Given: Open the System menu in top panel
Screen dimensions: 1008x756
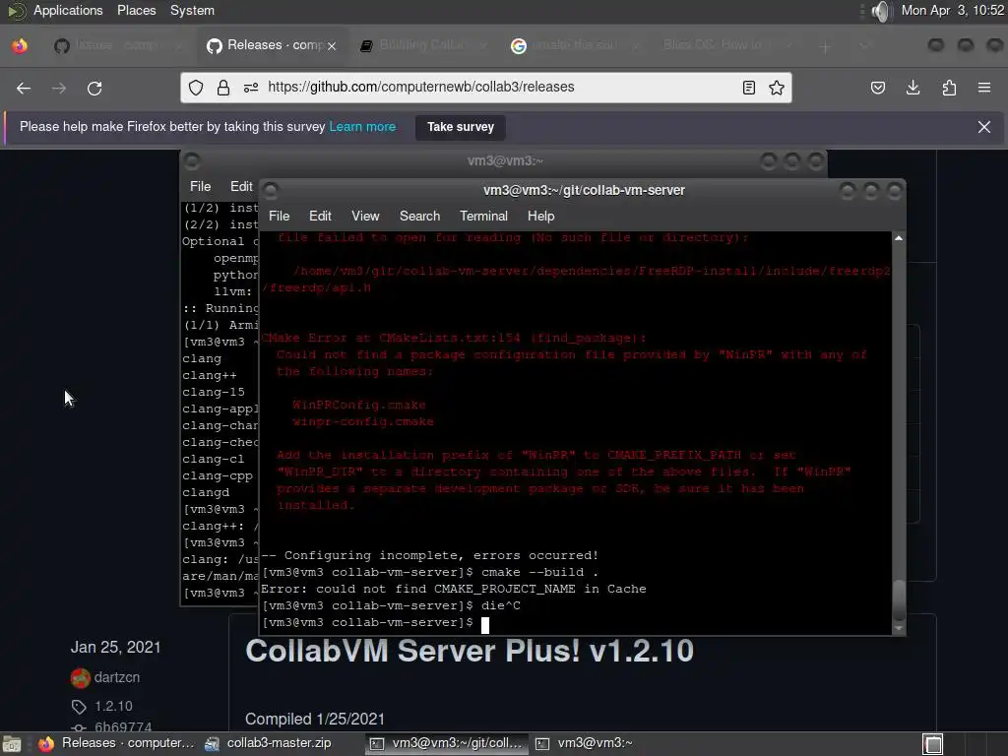Looking at the screenshot, I should (x=192, y=10).
